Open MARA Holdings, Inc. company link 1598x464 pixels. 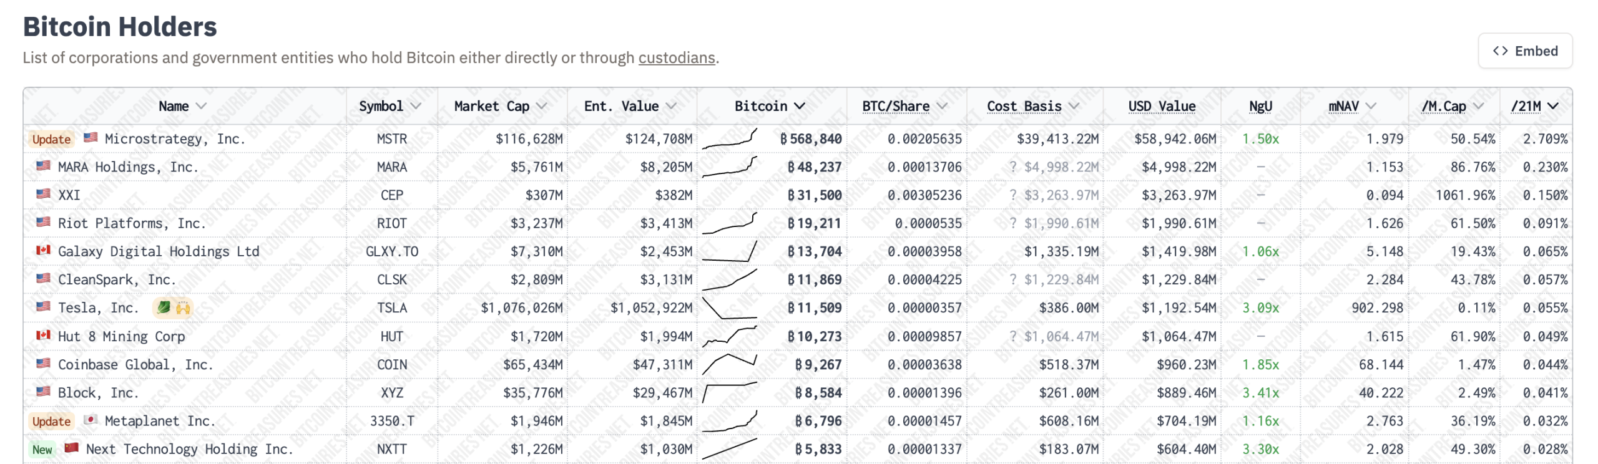128,167
